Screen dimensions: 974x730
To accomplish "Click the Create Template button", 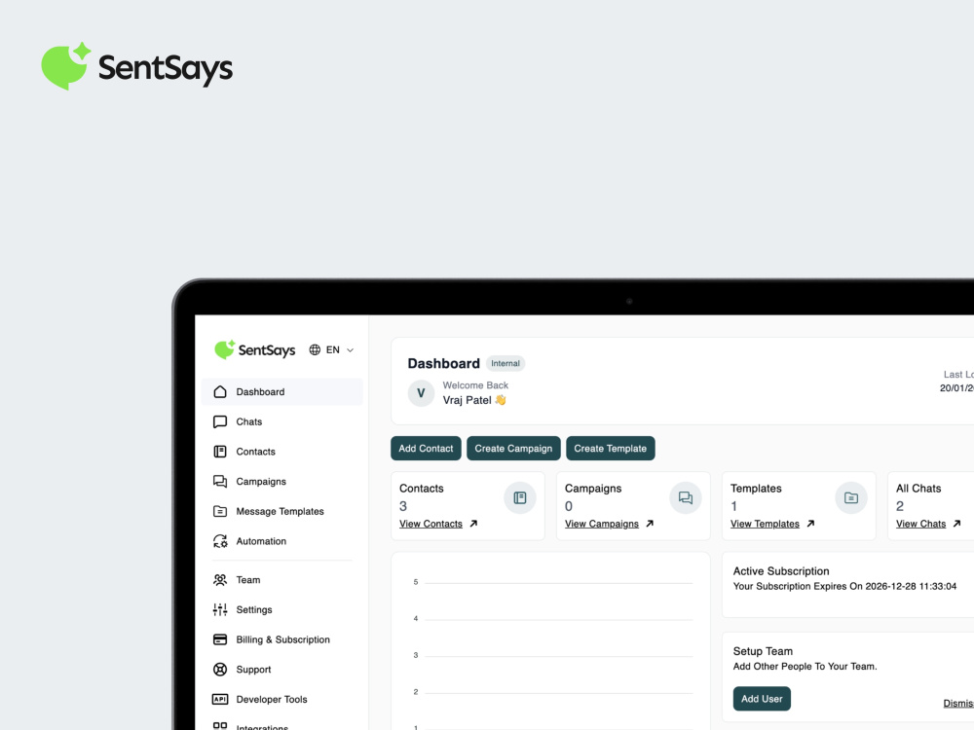I will [610, 448].
